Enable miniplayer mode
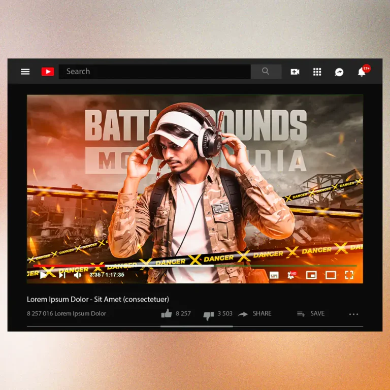The image size is (390, 390). [311, 275]
